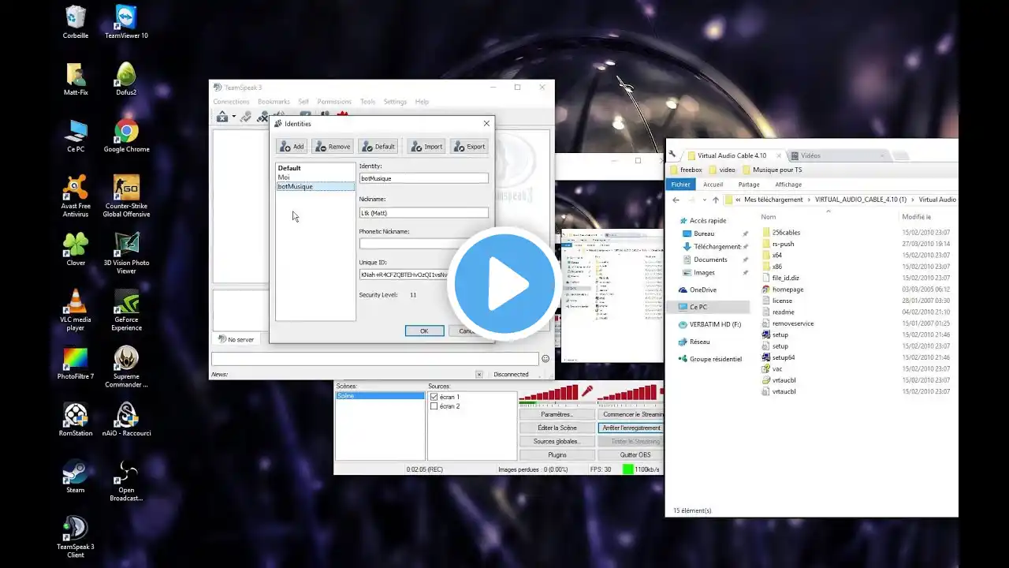Open the nAiO - Raccourci desktop shortcut

pyautogui.click(x=126, y=419)
